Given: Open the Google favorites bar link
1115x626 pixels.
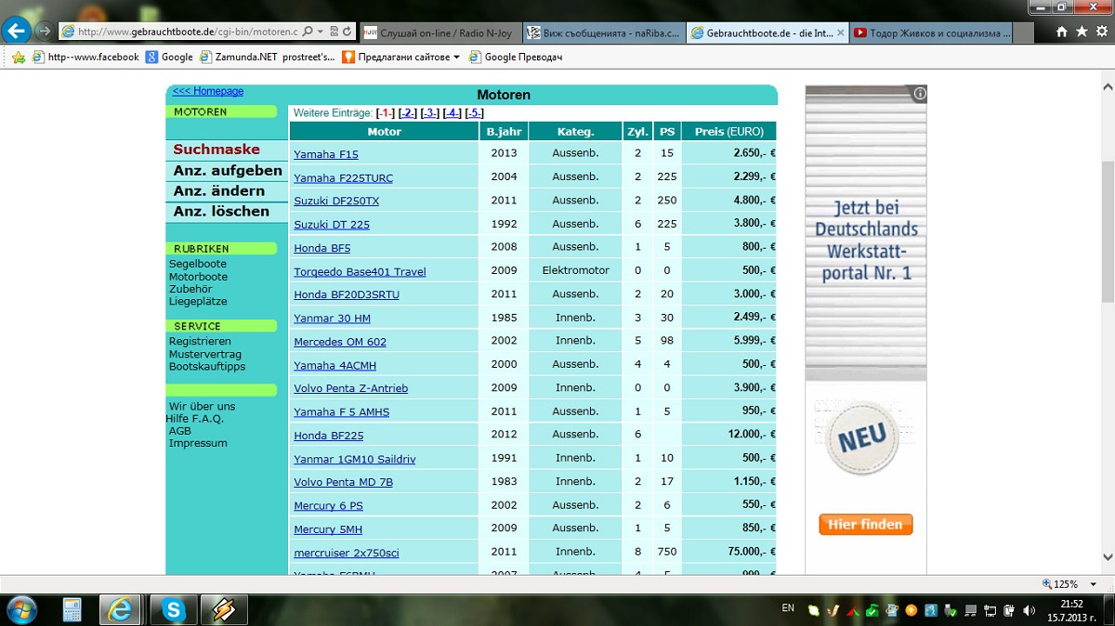Looking at the screenshot, I should 169,57.
